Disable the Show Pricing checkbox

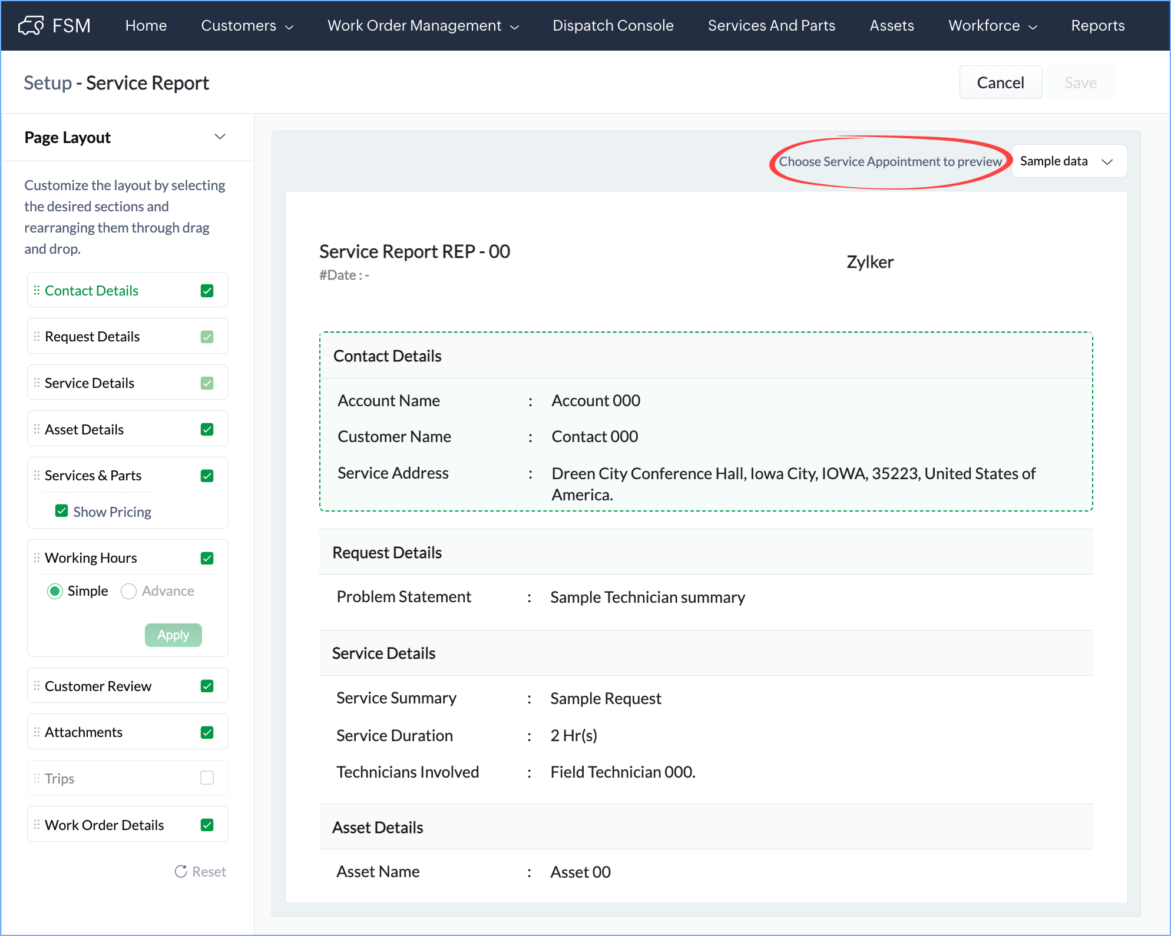pos(61,511)
